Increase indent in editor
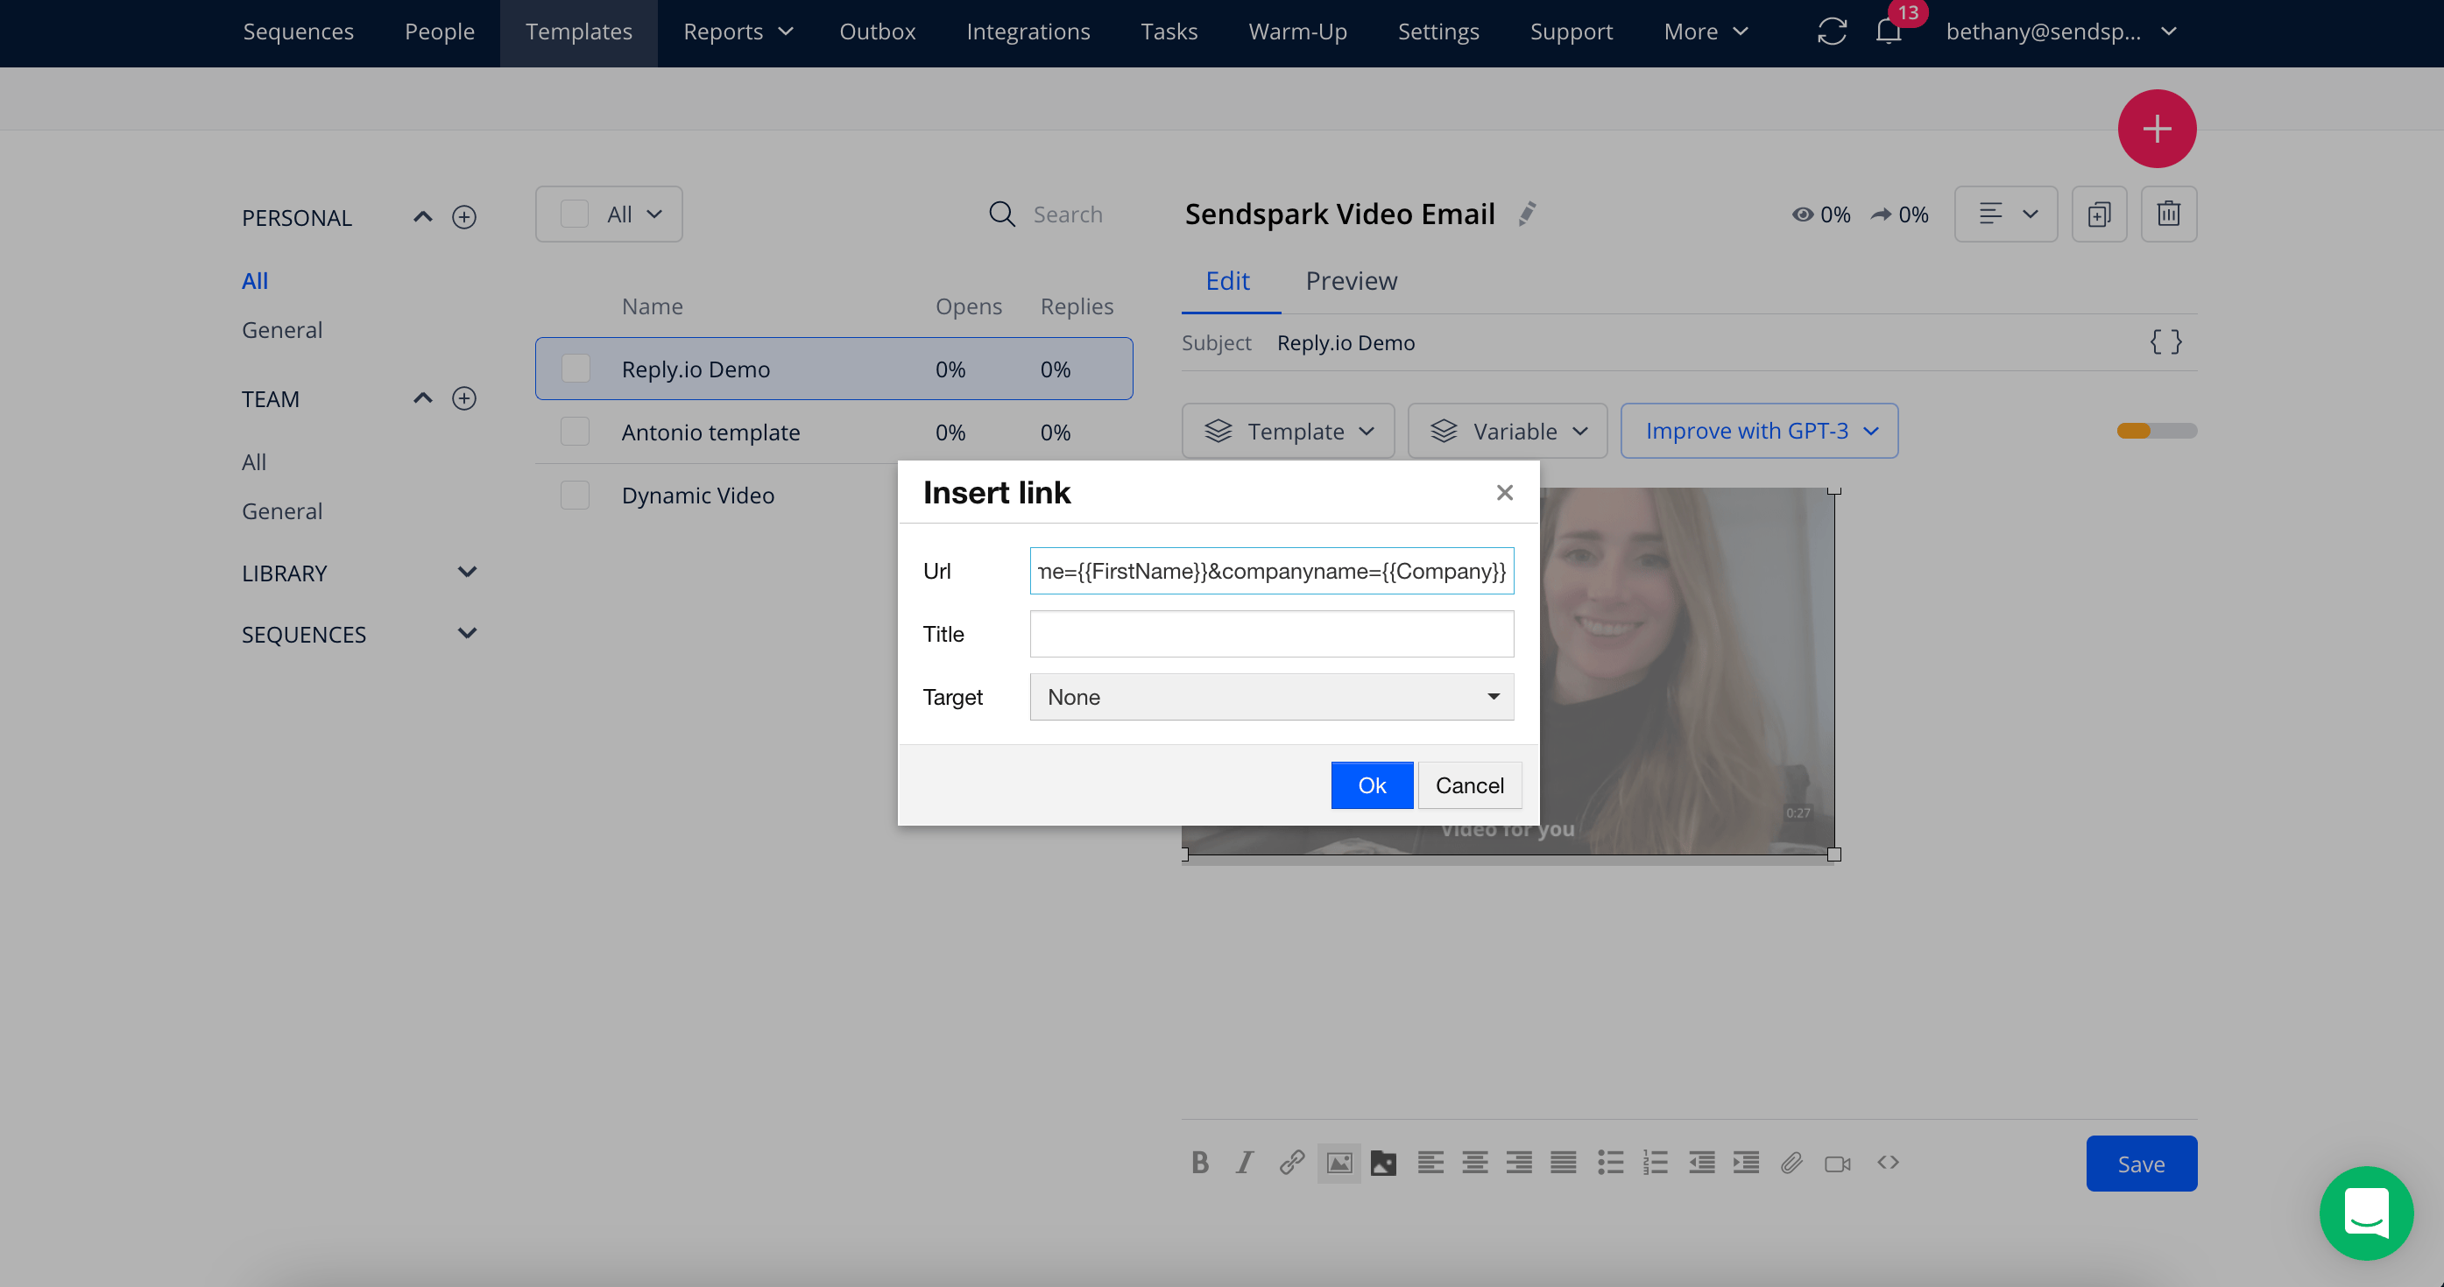 [1746, 1163]
